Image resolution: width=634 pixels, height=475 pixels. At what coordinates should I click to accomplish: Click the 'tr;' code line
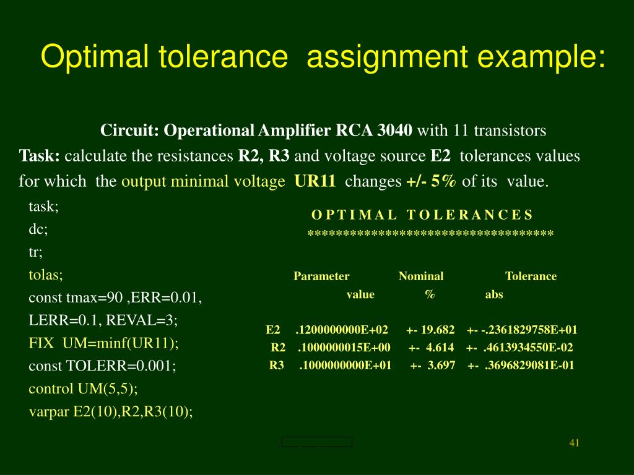click(x=35, y=252)
